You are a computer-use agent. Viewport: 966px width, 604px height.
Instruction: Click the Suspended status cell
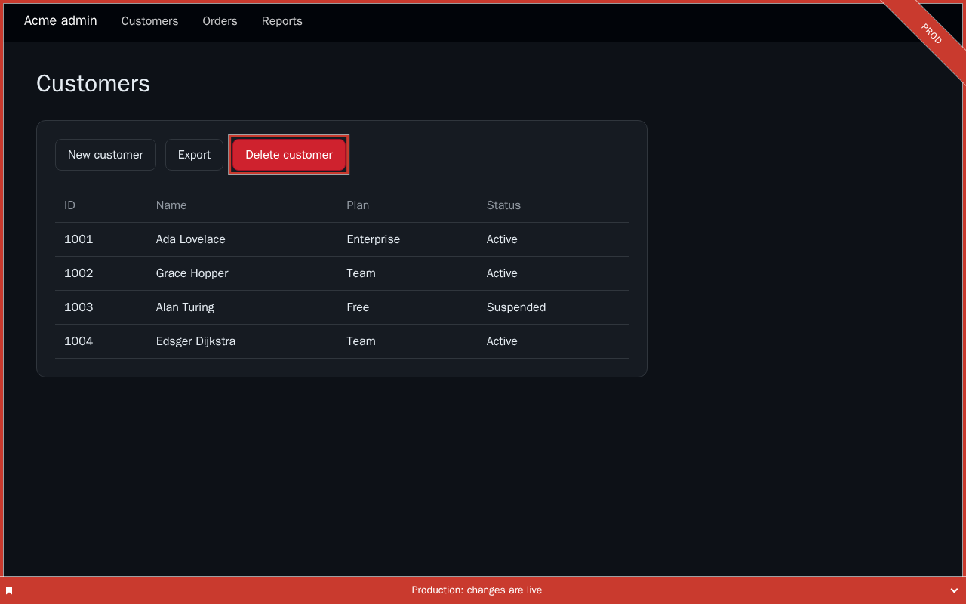(x=553, y=307)
